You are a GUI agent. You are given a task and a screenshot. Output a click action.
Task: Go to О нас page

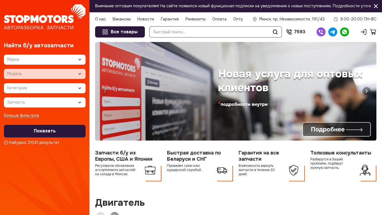coord(100,19)
